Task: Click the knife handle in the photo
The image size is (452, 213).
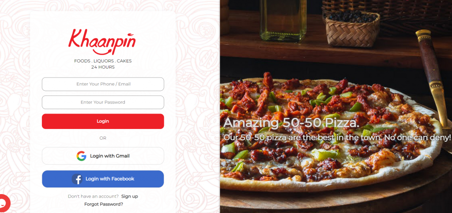Action: (x=432, y=62)
